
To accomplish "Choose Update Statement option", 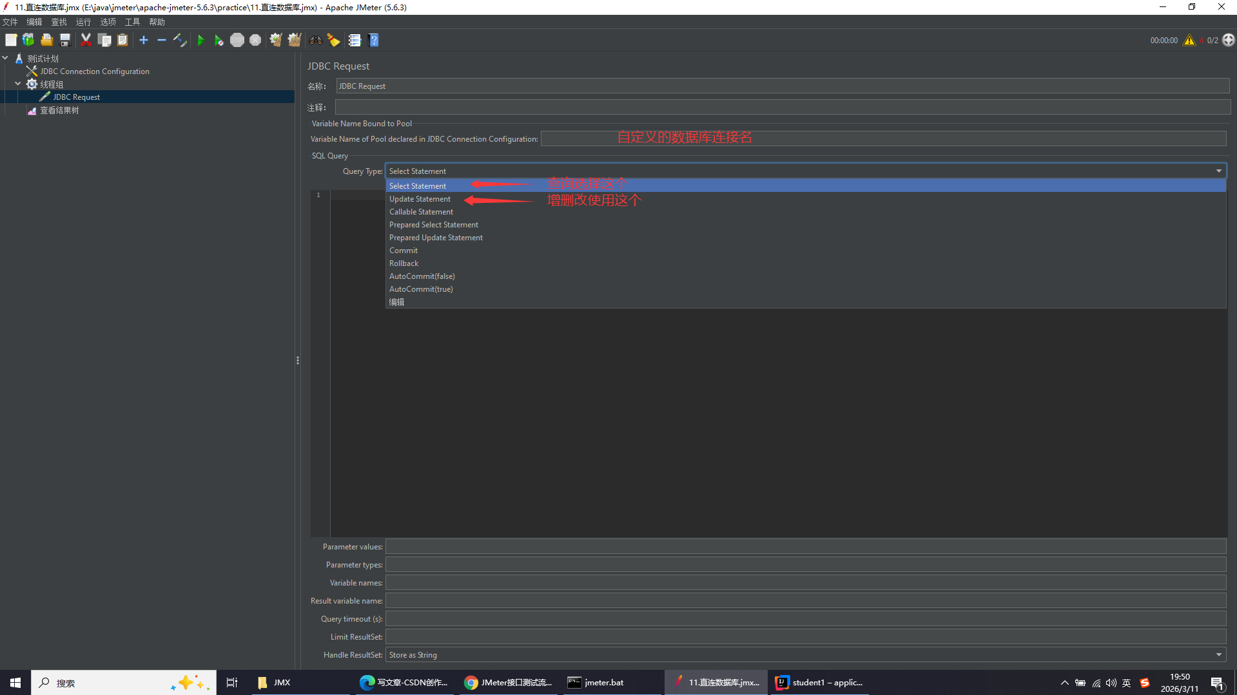I will point(806,198).
